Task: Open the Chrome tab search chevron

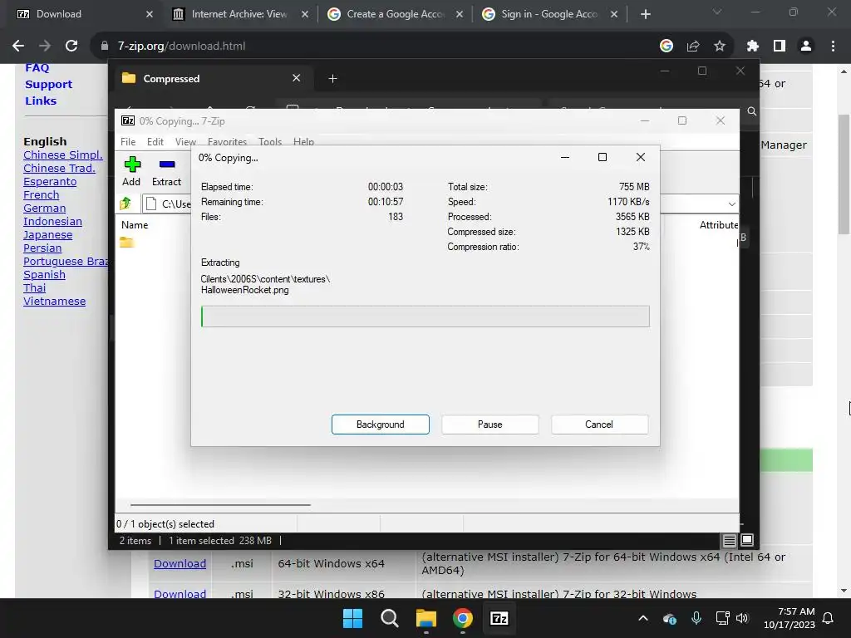Action: (717, 12)
